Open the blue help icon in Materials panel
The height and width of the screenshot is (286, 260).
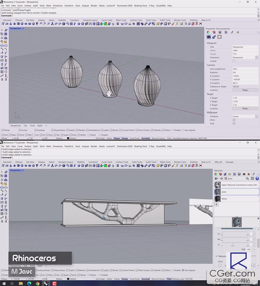click(x=257, y=179)
